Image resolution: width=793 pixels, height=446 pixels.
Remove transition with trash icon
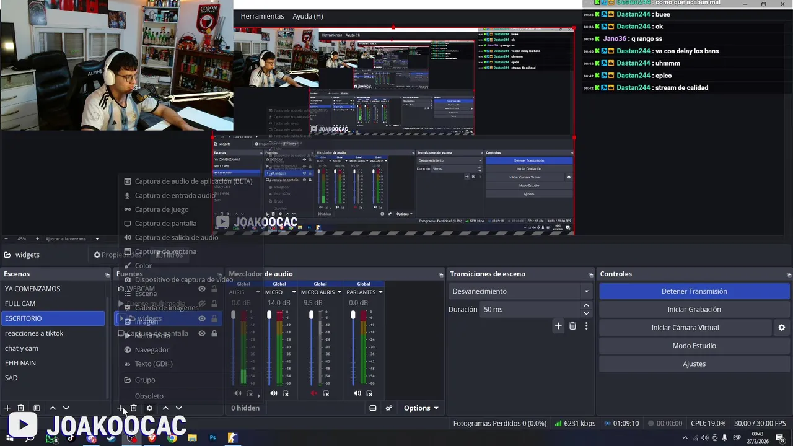pyautogui.click(x=572, y=326)
